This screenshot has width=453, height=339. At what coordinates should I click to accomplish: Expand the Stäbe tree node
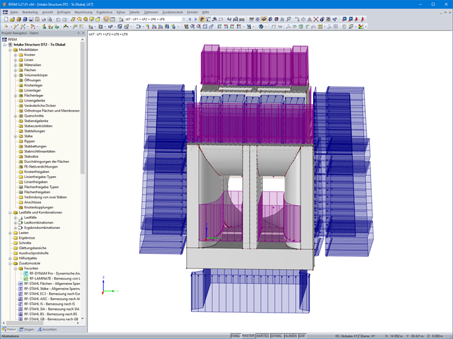pos(16,136)
